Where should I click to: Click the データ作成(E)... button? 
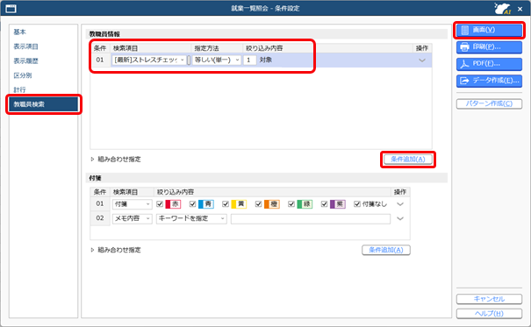489,81
